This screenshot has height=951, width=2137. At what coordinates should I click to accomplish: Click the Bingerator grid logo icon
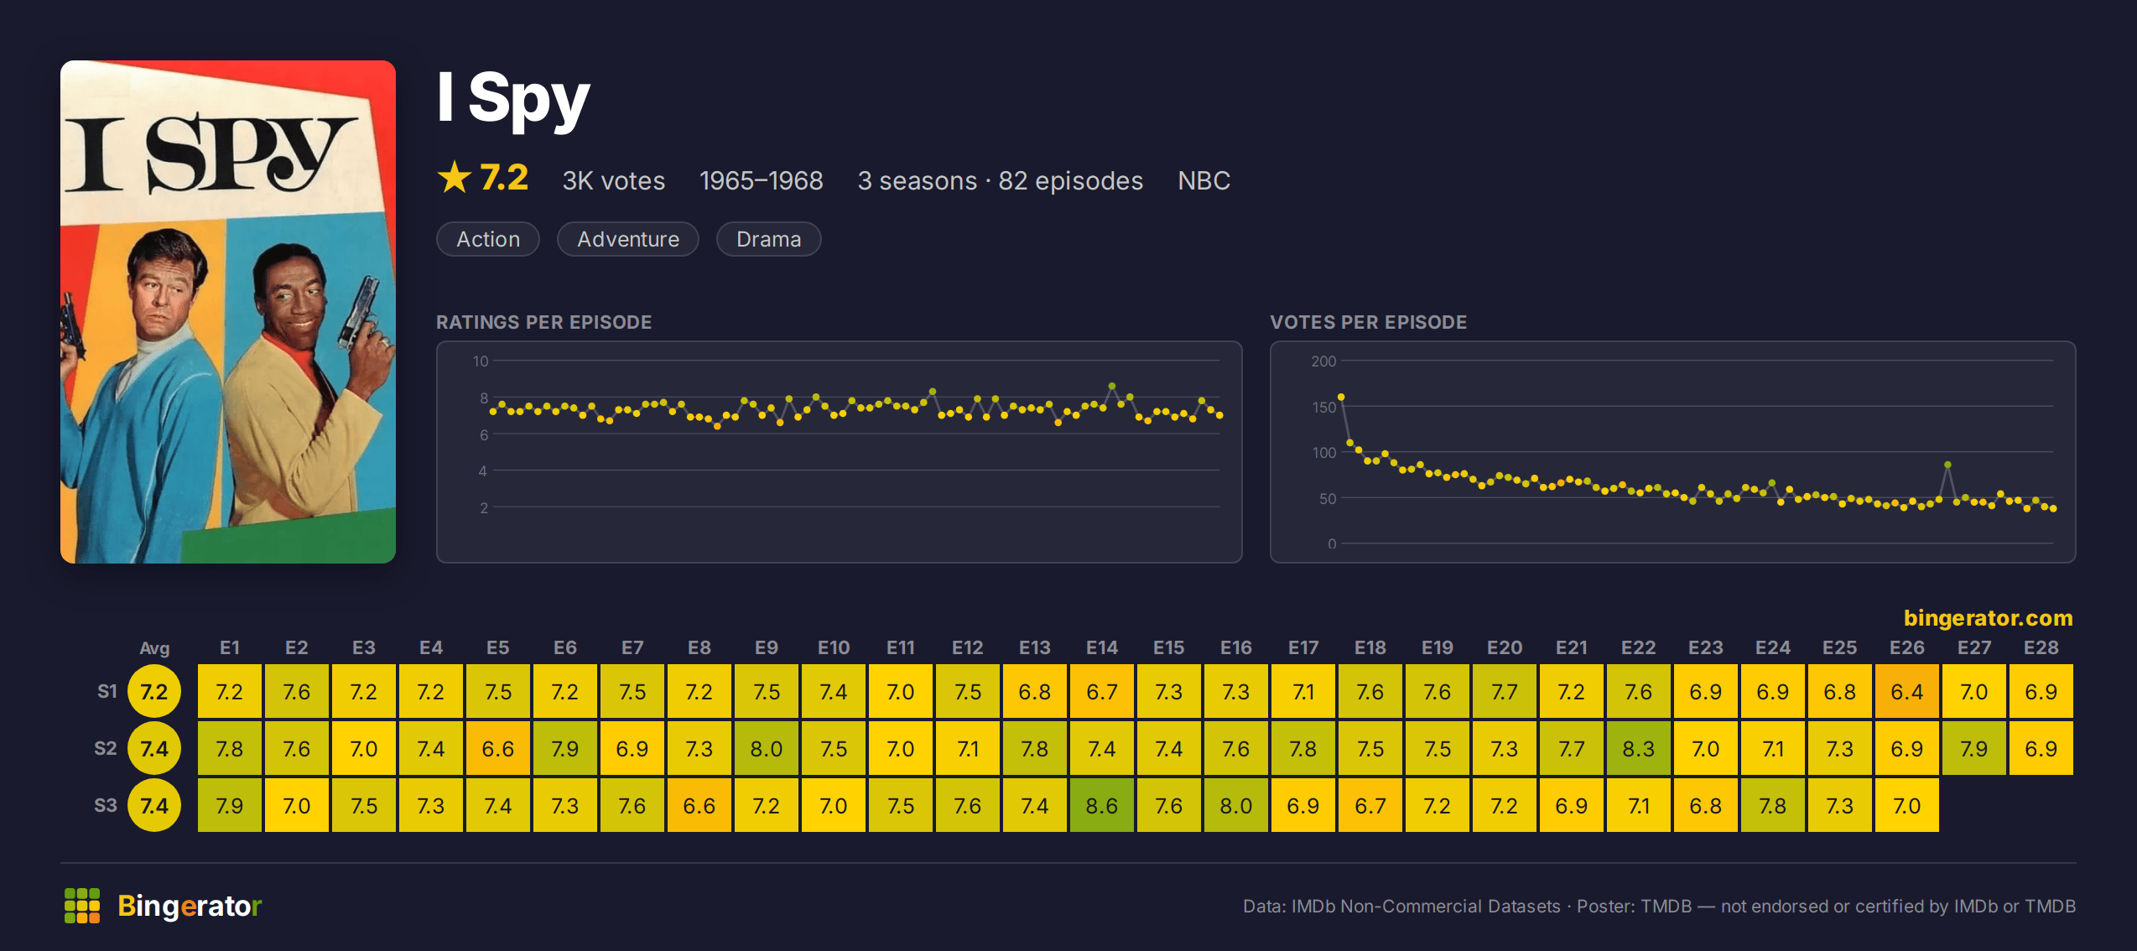point(82,906)
